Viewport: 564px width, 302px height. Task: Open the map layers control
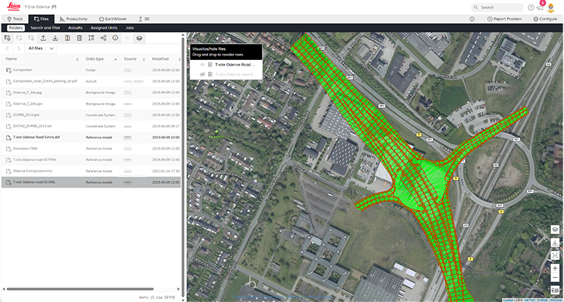pyautogui.click(x=555, y=229)
